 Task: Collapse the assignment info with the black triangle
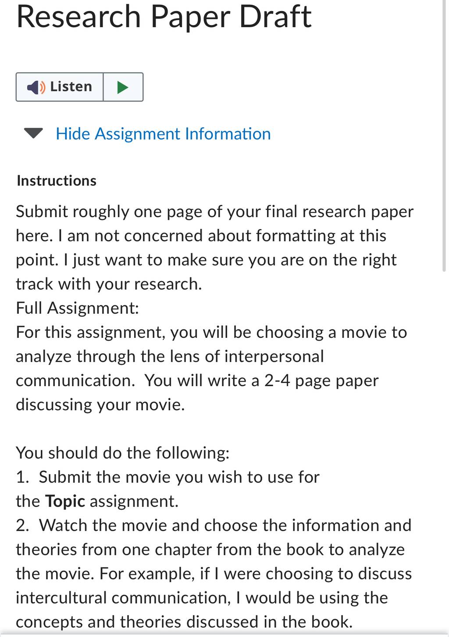point(33,133)
